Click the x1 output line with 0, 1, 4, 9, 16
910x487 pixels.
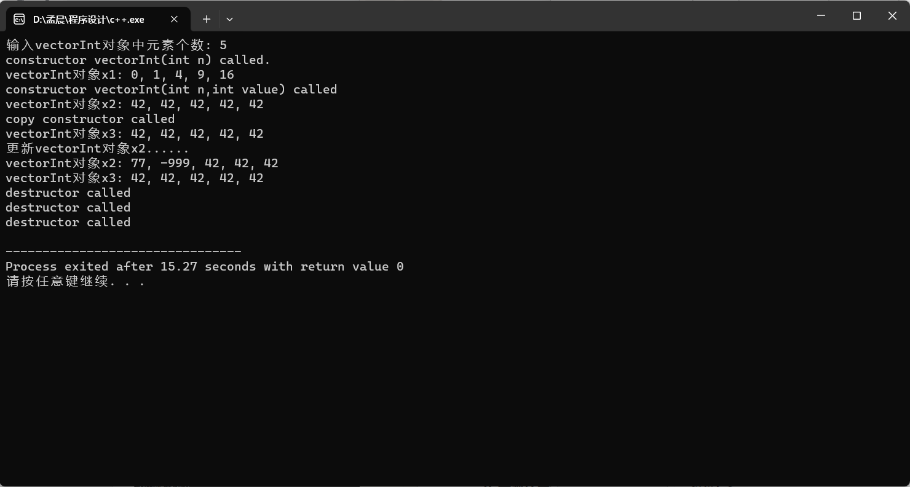[119, 74]
